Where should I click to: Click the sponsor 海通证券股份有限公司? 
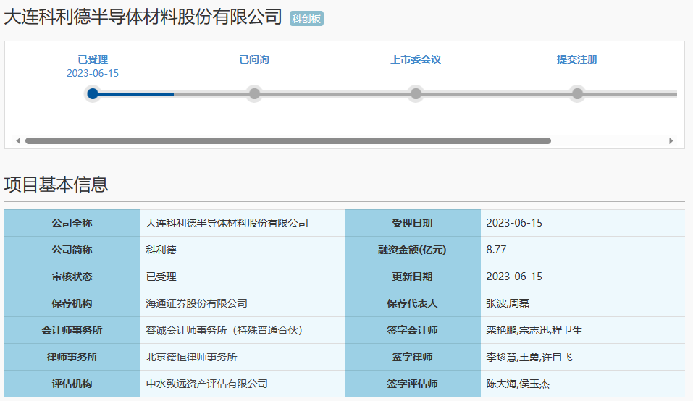pyautogui.click(x=197, y=303)
